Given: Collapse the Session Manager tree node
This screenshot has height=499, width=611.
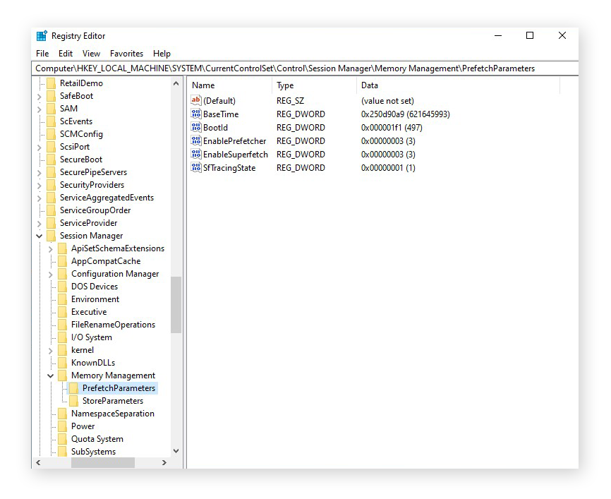Looking at the screenshot, I should (x=39, y=236).
